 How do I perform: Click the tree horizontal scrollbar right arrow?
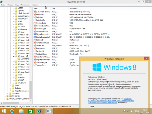tap(28, 103)
